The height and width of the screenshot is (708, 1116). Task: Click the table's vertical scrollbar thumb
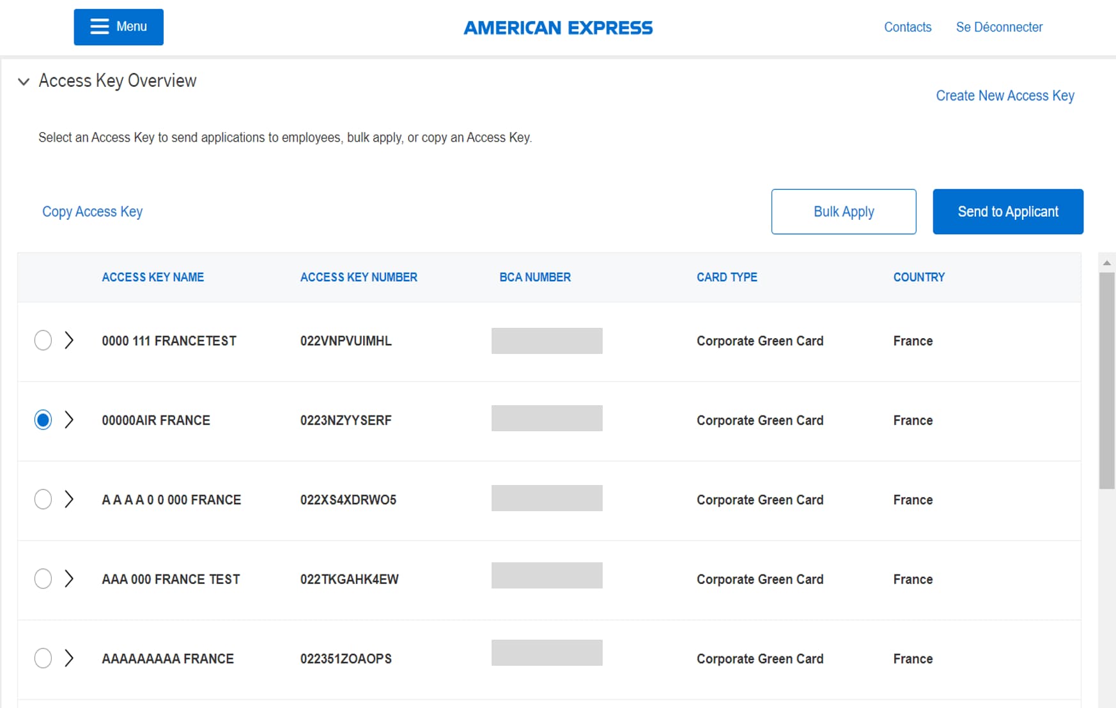pos(1106,380)
